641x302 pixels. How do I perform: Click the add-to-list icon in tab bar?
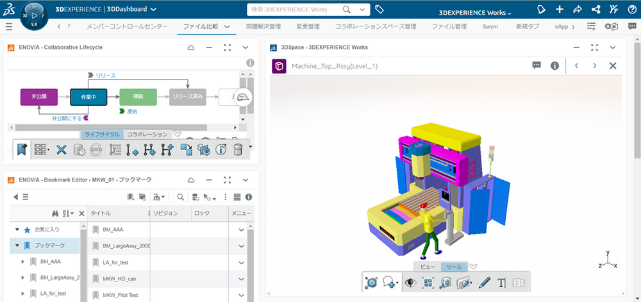point(591,26)
